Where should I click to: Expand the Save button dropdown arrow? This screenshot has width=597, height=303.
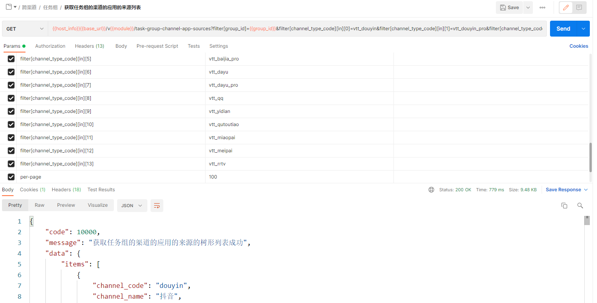(x=528, y=8)
